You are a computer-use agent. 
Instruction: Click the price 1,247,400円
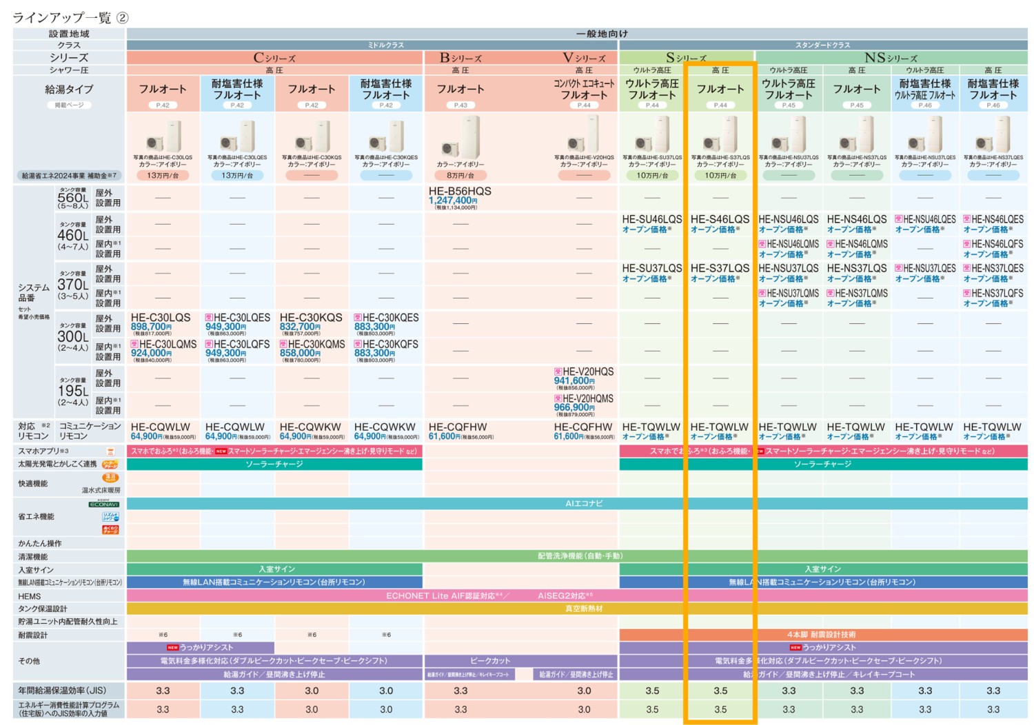(x=453, y=201)
